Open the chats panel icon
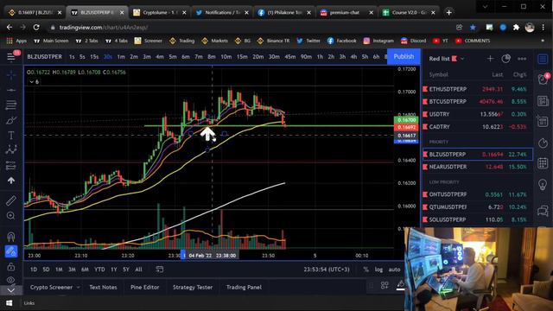 (543, 211)
